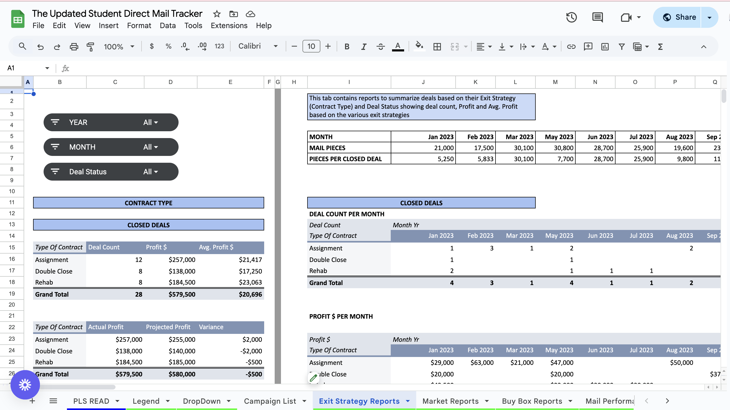Click the green edit pencil icon

(314, 378)
